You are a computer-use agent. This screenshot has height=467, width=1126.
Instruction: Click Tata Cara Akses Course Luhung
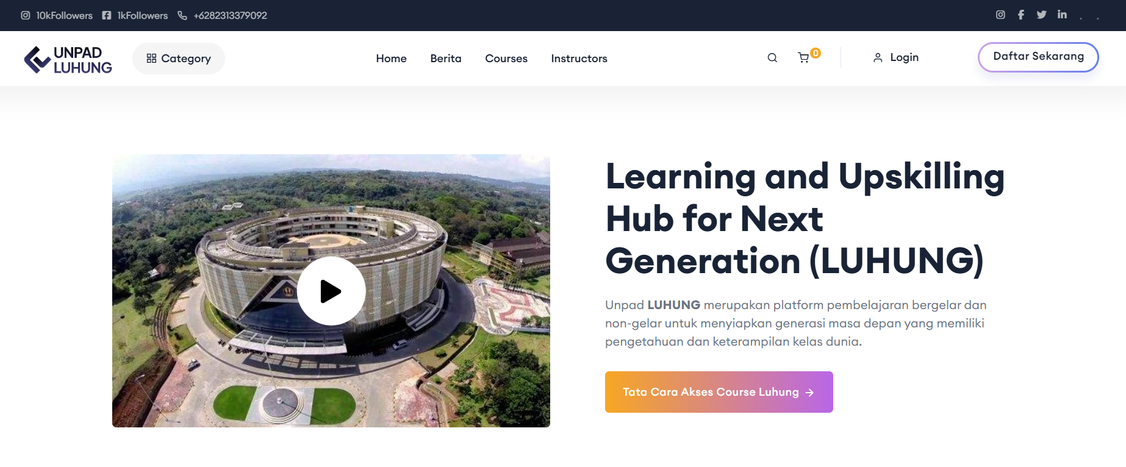719,392
